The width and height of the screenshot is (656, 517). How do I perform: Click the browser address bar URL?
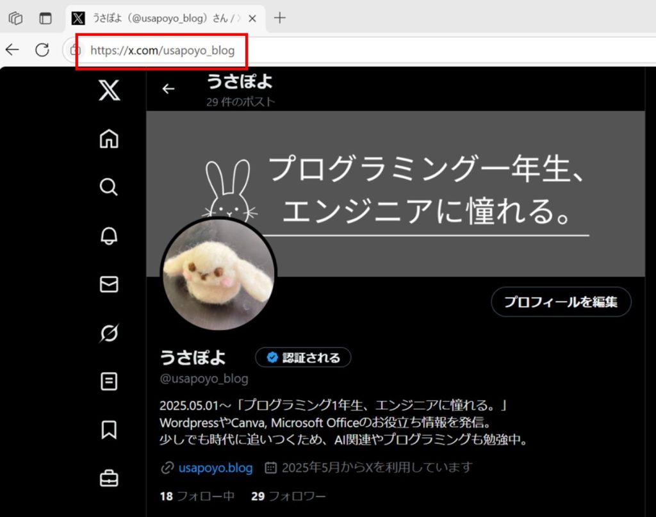click(162, 50)
